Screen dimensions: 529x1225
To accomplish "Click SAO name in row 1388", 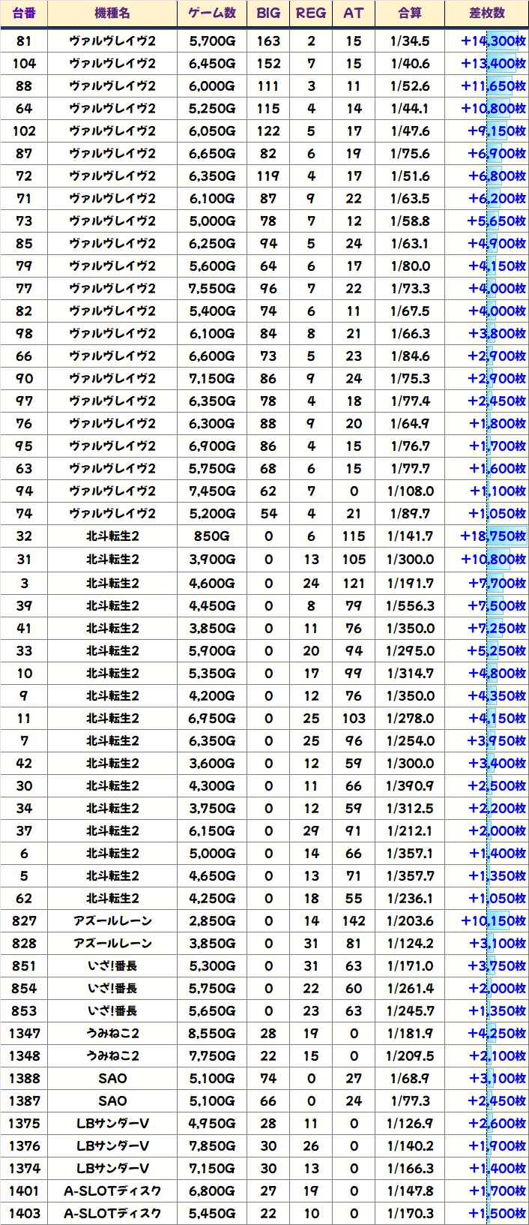I will click(x=112, y=1078).
